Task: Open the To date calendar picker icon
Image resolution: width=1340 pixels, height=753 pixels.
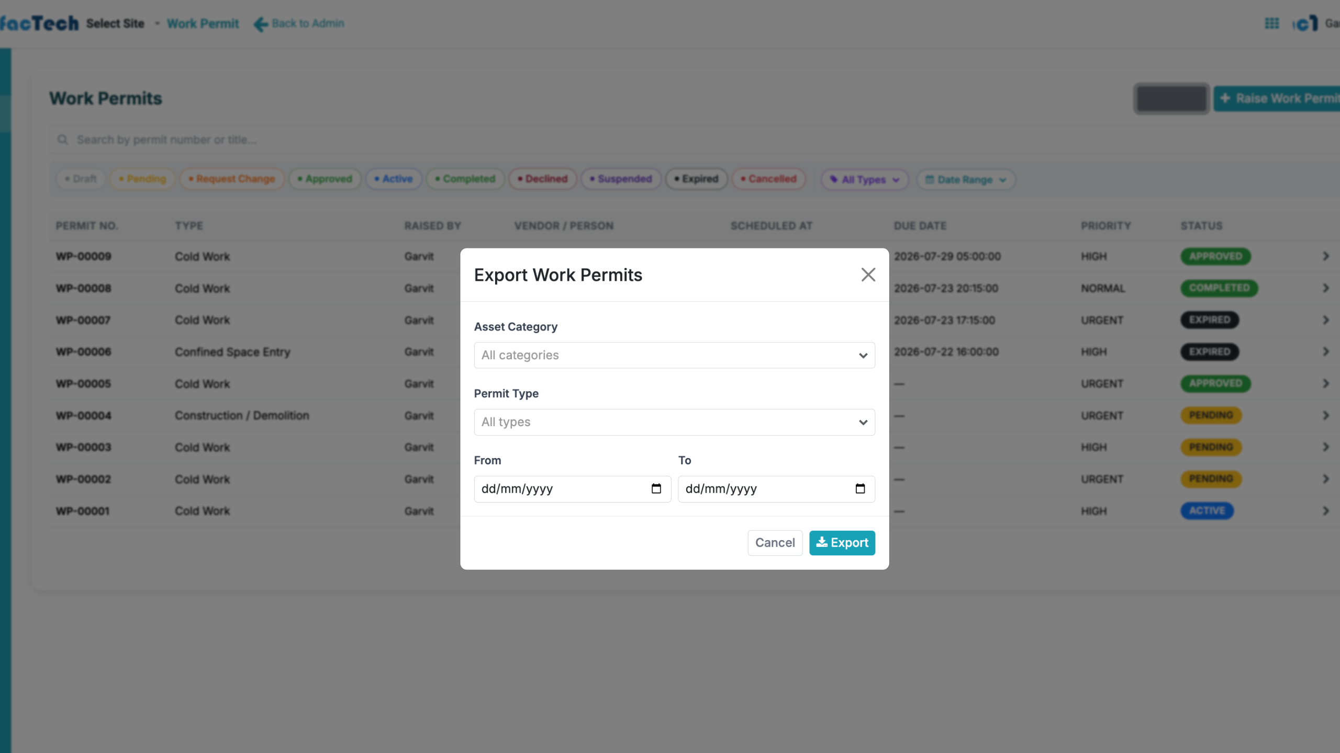Action: coord(860,488)
